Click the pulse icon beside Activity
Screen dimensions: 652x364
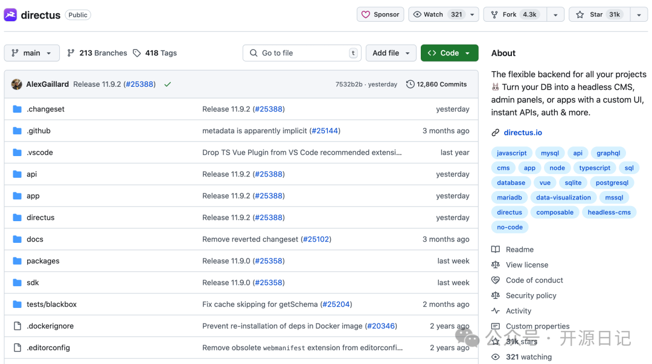495,311
